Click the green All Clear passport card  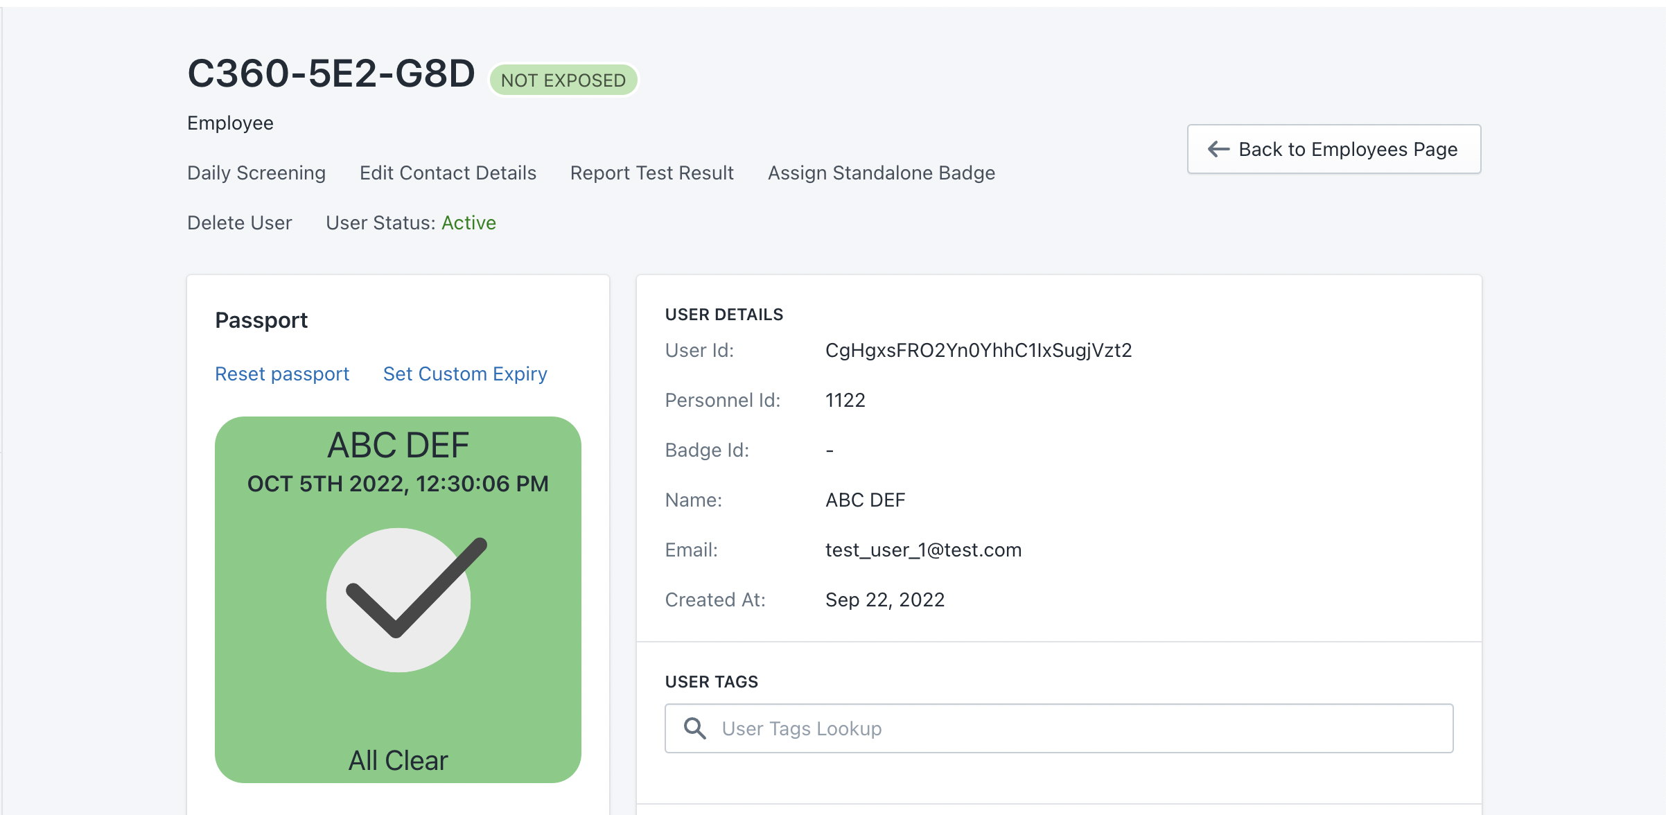tap(398, 599)
